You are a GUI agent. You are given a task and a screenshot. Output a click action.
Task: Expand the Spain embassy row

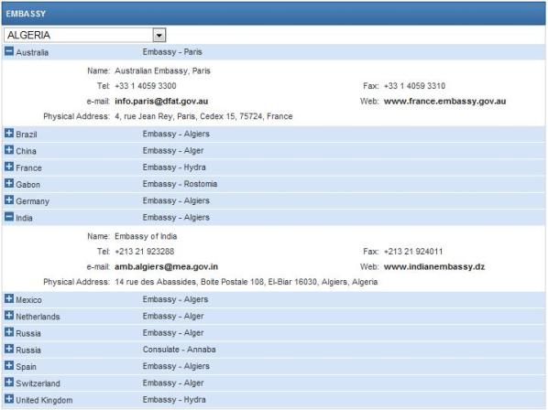pos(9,366)
